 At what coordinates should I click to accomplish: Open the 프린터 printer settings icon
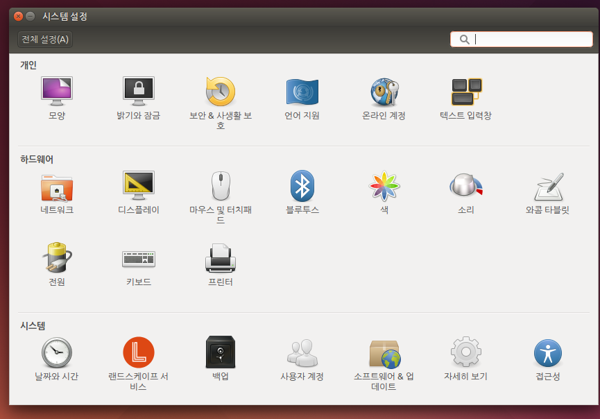point(221,258)
